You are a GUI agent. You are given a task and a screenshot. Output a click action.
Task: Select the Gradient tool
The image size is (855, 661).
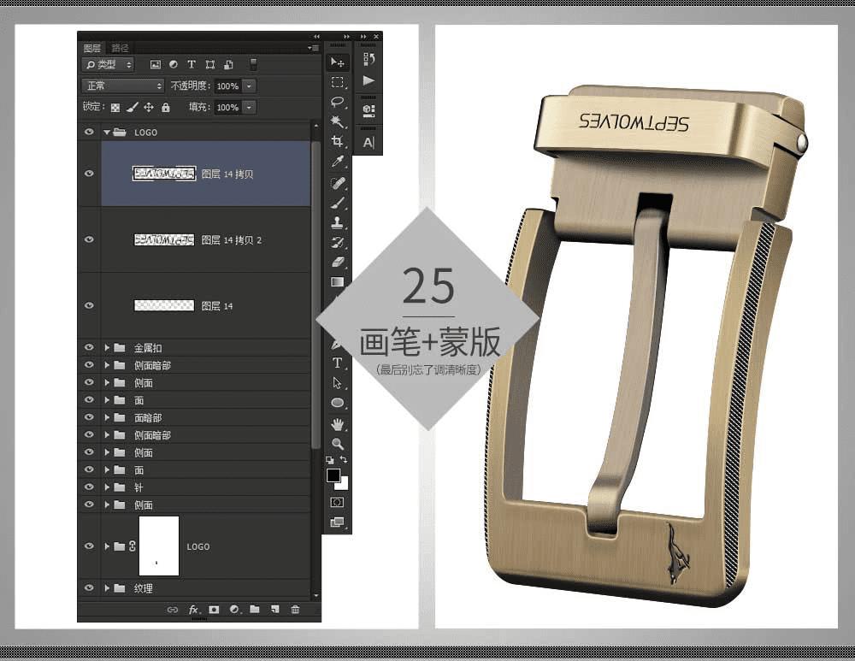tap(338, 281)
